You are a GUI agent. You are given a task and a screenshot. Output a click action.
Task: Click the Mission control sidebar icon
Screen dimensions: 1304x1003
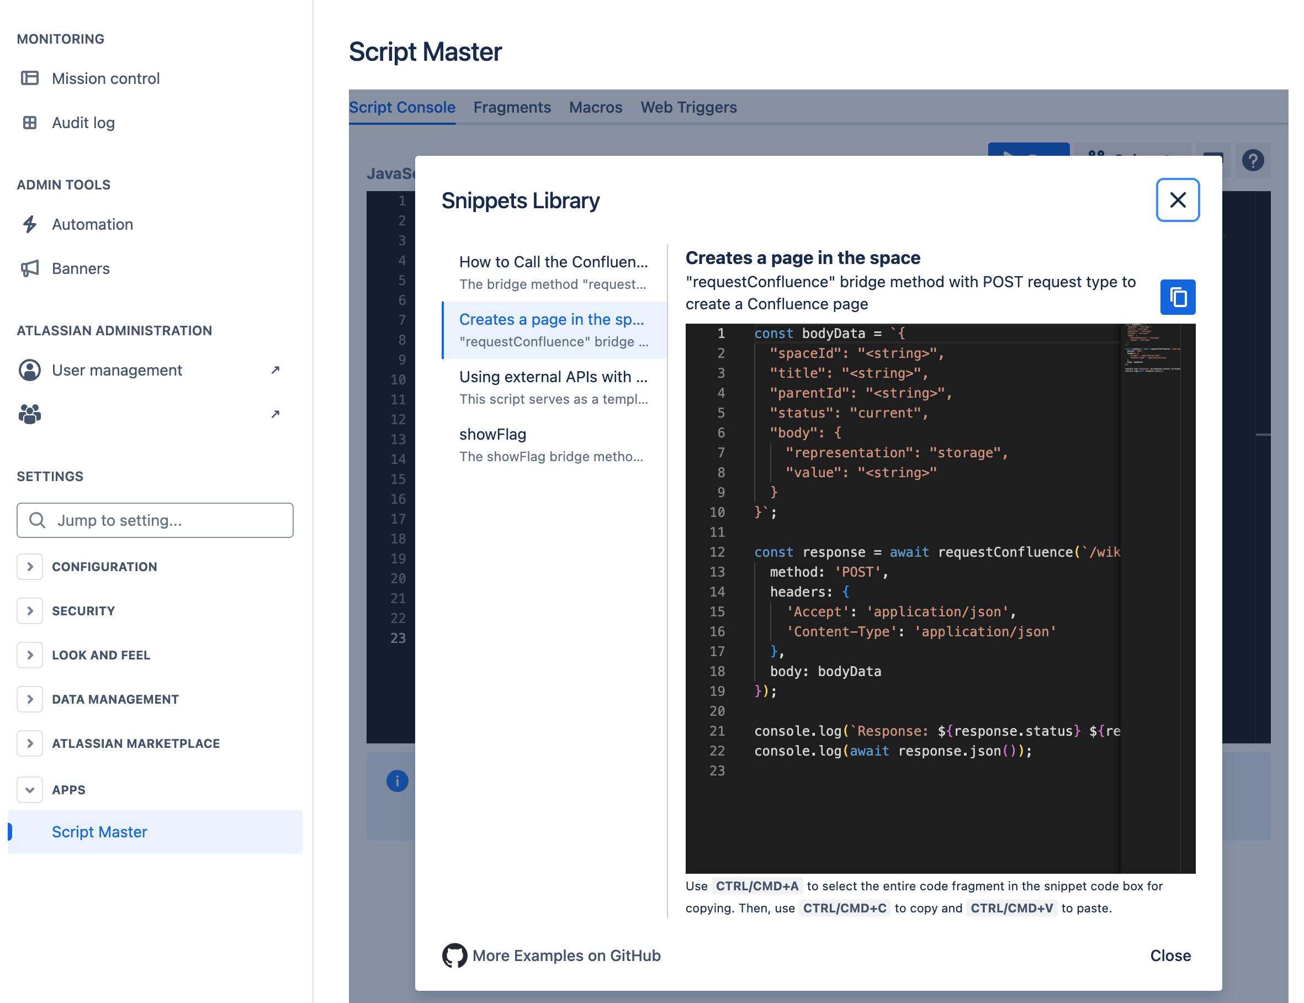(30, 78)
